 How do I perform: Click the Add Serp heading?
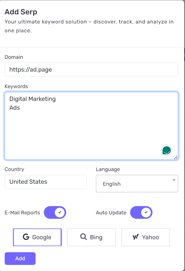click(21, 12)
